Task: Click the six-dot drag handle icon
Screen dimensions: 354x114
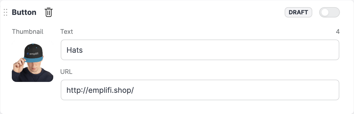Action: tap(5, 12)
